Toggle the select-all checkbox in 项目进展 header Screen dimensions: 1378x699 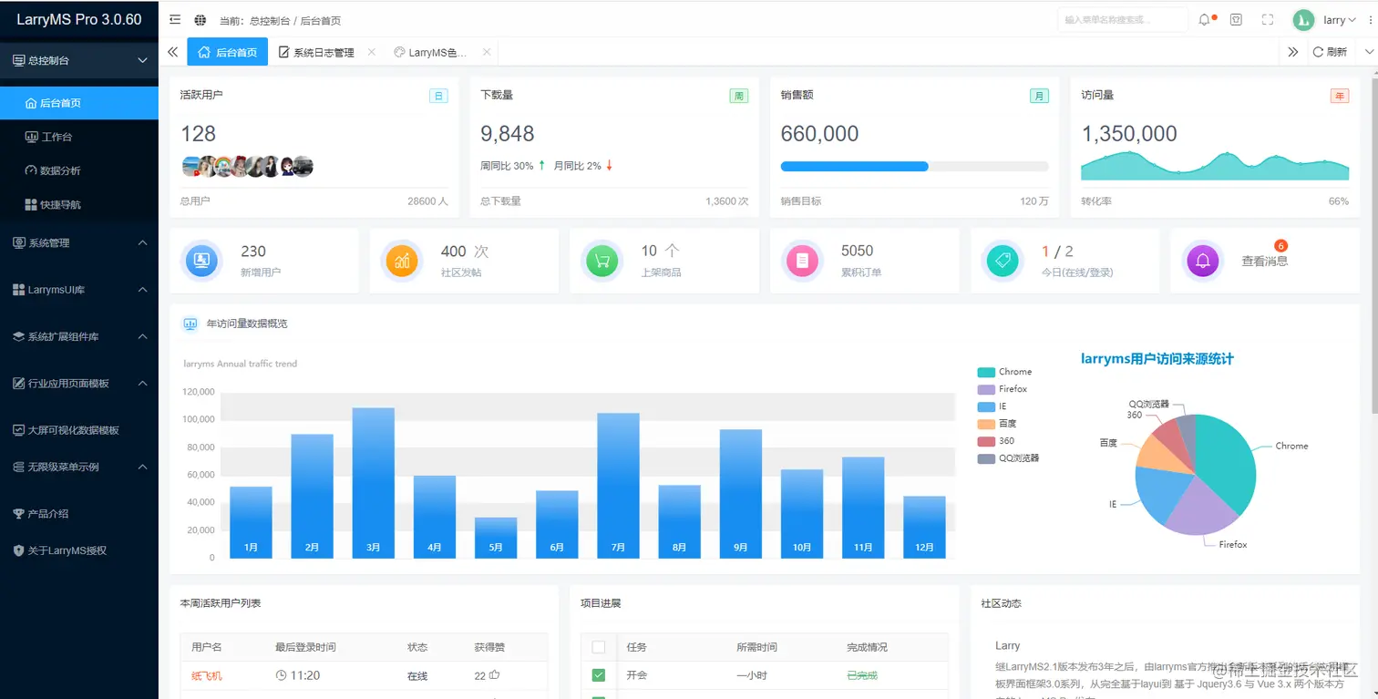tap(599, 647)
